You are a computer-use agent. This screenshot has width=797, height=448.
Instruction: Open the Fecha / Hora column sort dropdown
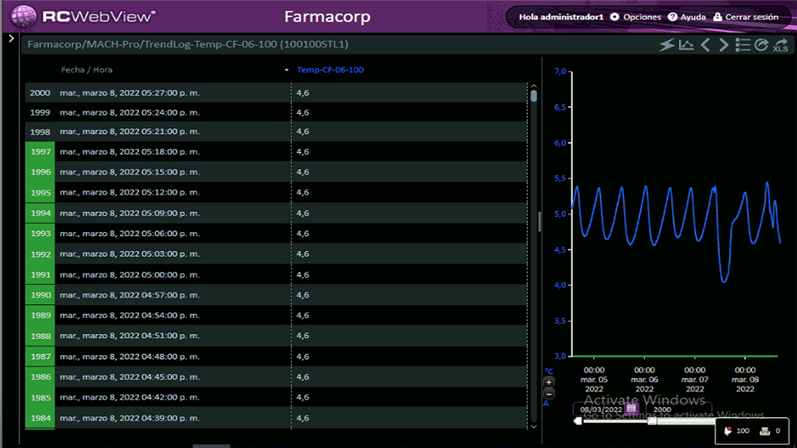(x=286, y=70)
